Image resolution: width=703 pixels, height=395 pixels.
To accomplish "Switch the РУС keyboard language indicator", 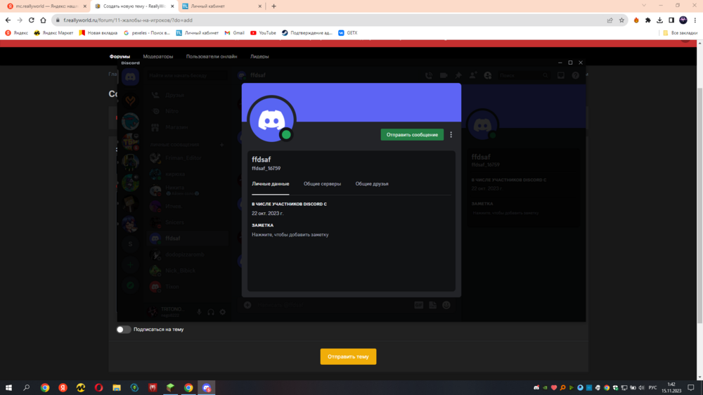I will pos(653,387).
